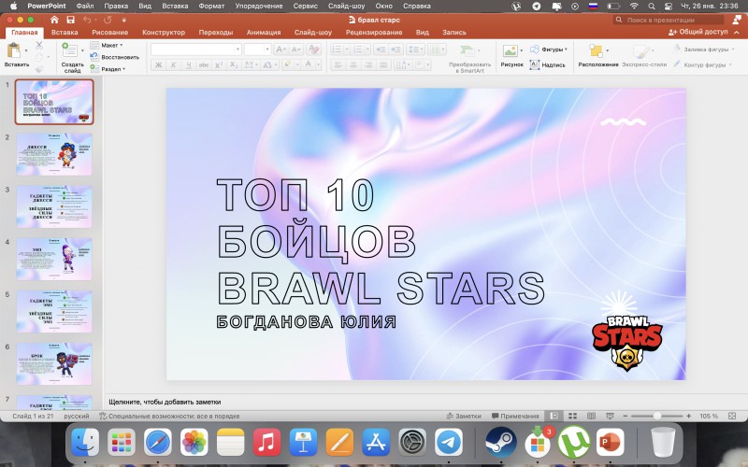Toggle Comments (Примечания) in status bar
748x467 pixels.
[515, 416]
